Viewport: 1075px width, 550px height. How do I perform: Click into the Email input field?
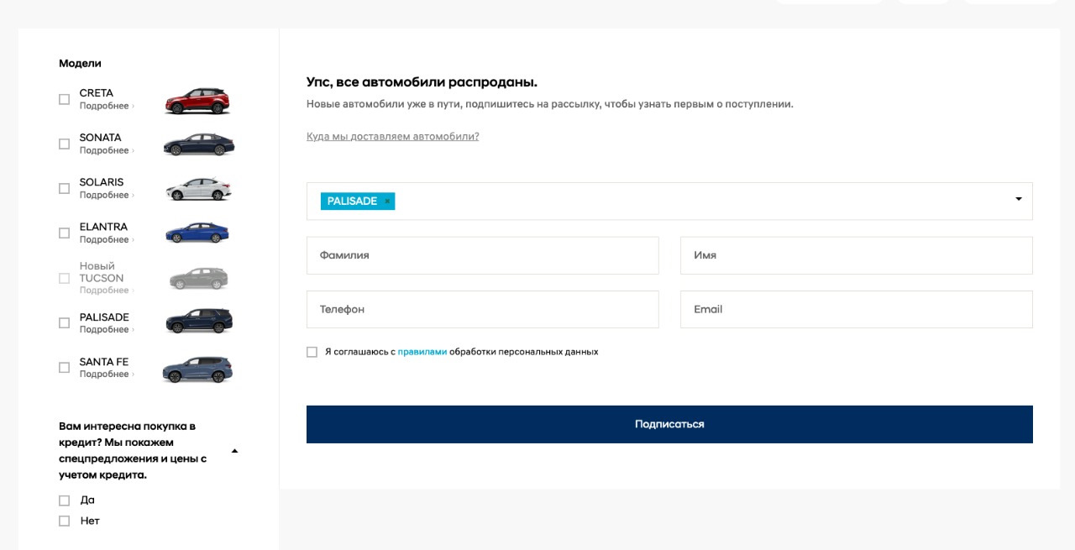point(856,310)
